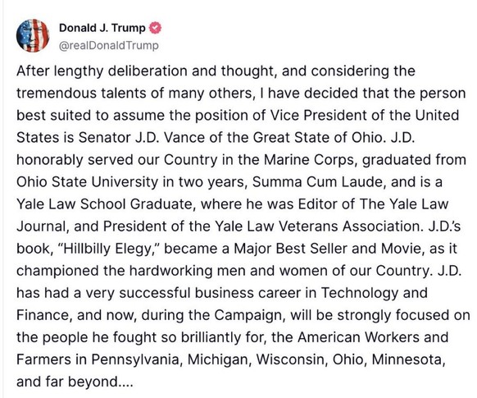Click the word "Pennsylvania" in the last lines

point(137,359)
